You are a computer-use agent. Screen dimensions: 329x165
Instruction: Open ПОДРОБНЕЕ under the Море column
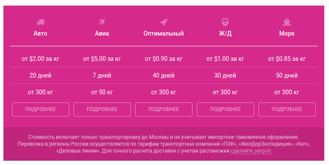pyautogui.click(x=287, y=109)
